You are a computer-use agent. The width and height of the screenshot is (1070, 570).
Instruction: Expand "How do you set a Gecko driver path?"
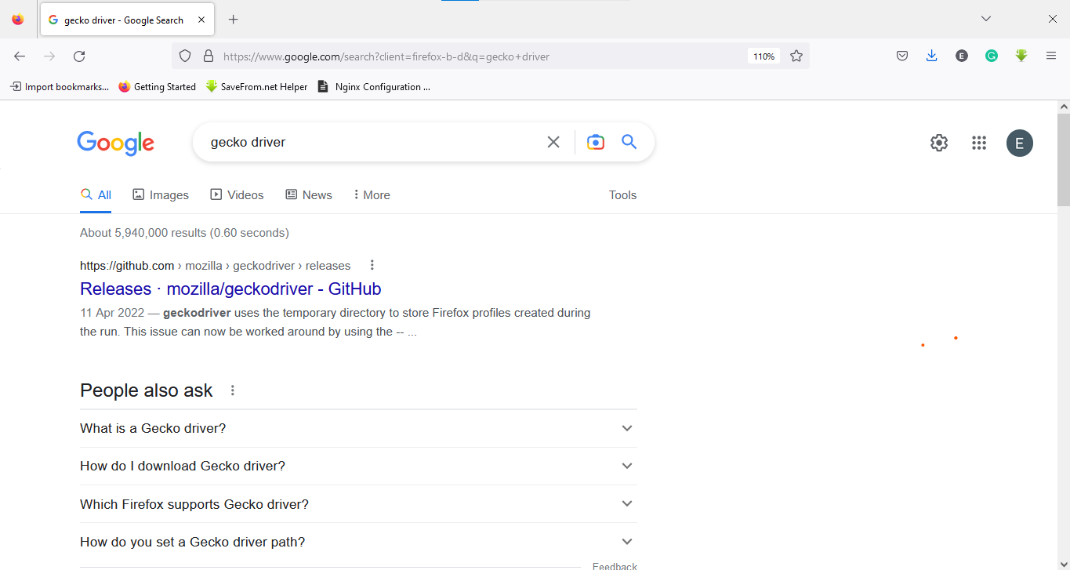point(358,542)
